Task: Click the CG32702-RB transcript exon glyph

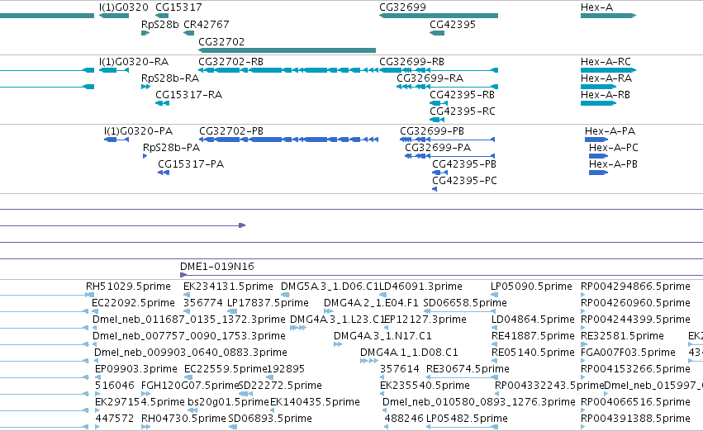Action: pyautogui.click(x=288, y=70)
